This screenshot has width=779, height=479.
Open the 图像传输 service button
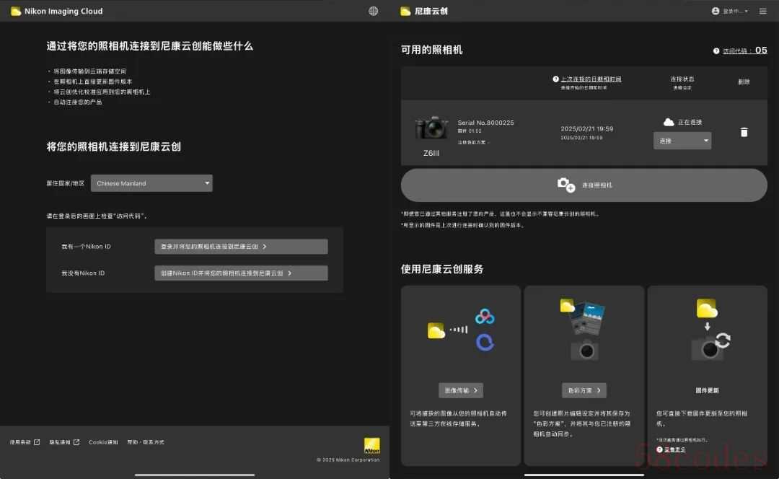click(460, 390)
